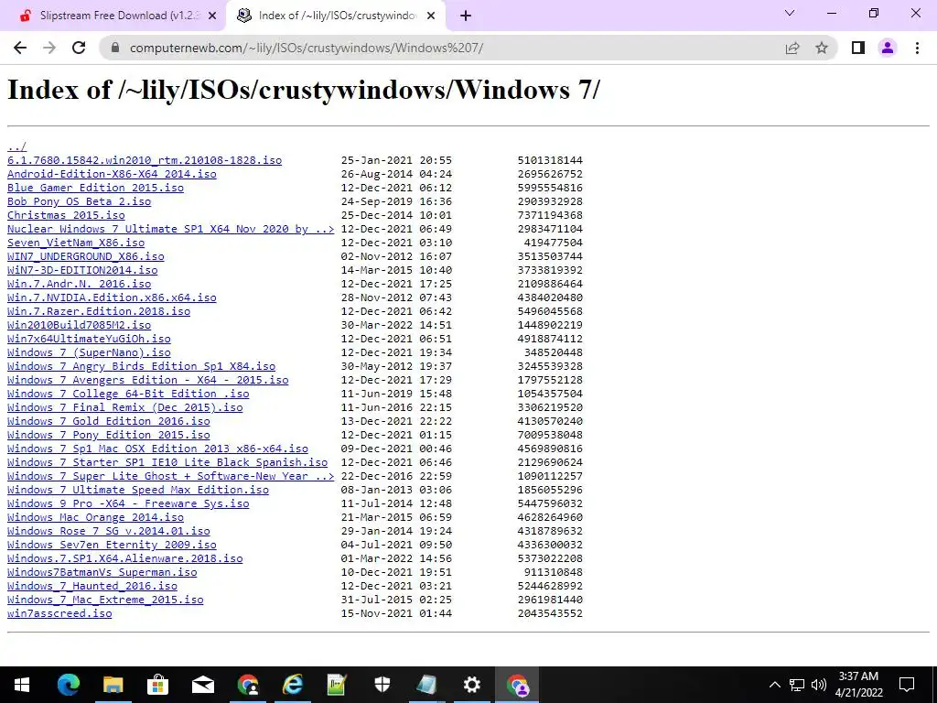Screen dimensions: 937x703
Task: Close the Index of crustywindows tab
Action: coord(430,16)
